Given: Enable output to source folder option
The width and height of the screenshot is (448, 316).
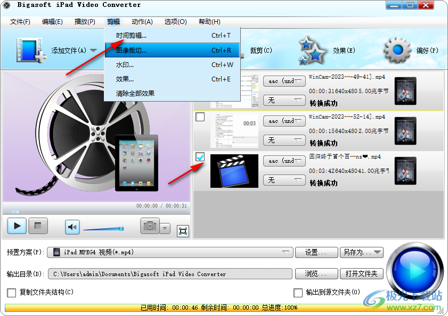Looking at the screenshot, I should coord(298,293).
